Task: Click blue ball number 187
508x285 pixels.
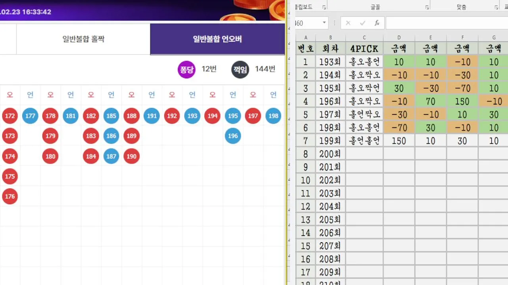Action: (x=111, y=156)
